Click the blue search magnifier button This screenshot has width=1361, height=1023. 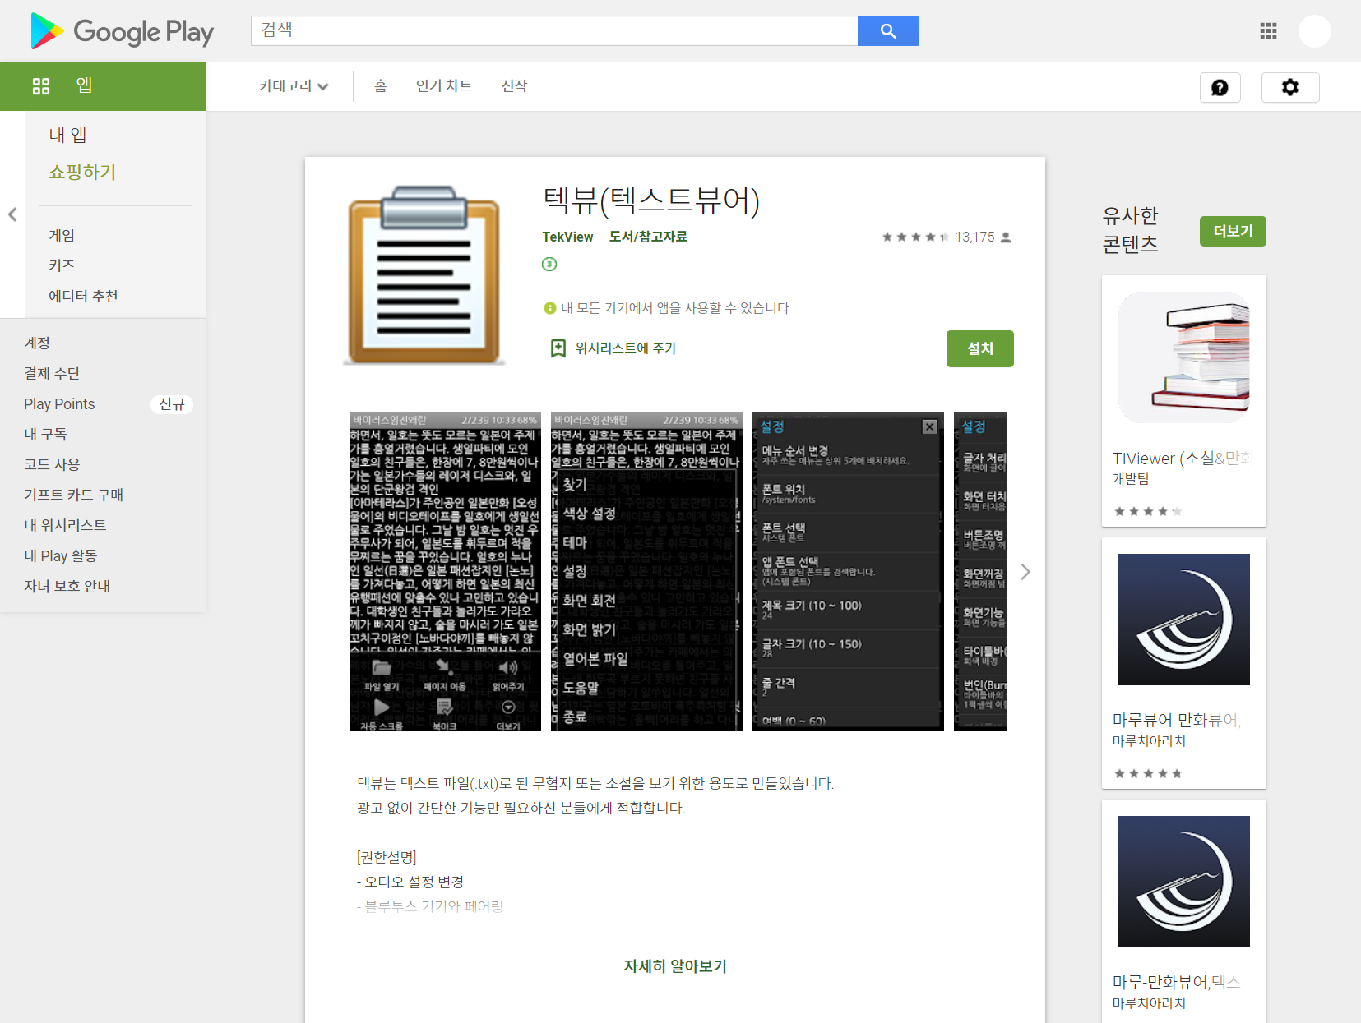pos(888,31)
